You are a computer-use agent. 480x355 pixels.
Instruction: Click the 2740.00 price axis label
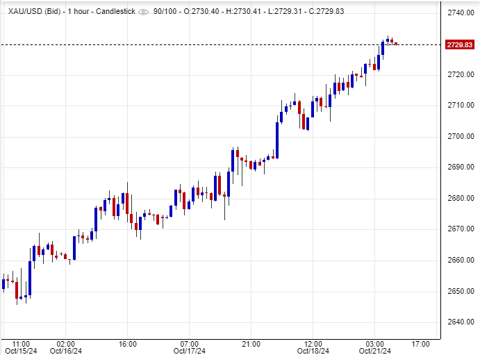point(460,13)
